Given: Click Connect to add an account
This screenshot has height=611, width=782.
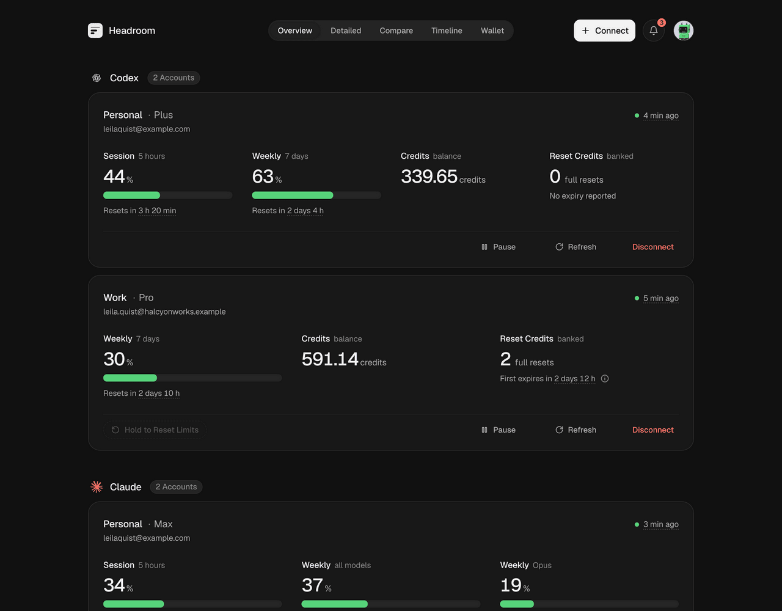Looking at the screenshot, I should [x=605, y=31].
